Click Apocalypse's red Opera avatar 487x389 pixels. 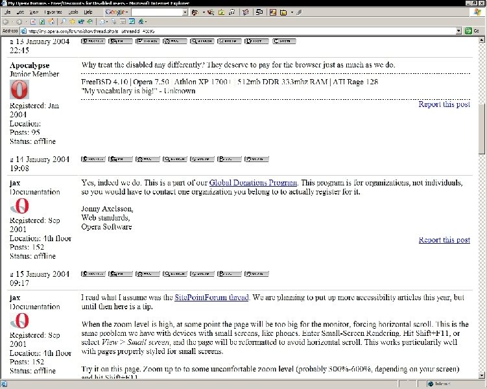(x=19, y=89)
